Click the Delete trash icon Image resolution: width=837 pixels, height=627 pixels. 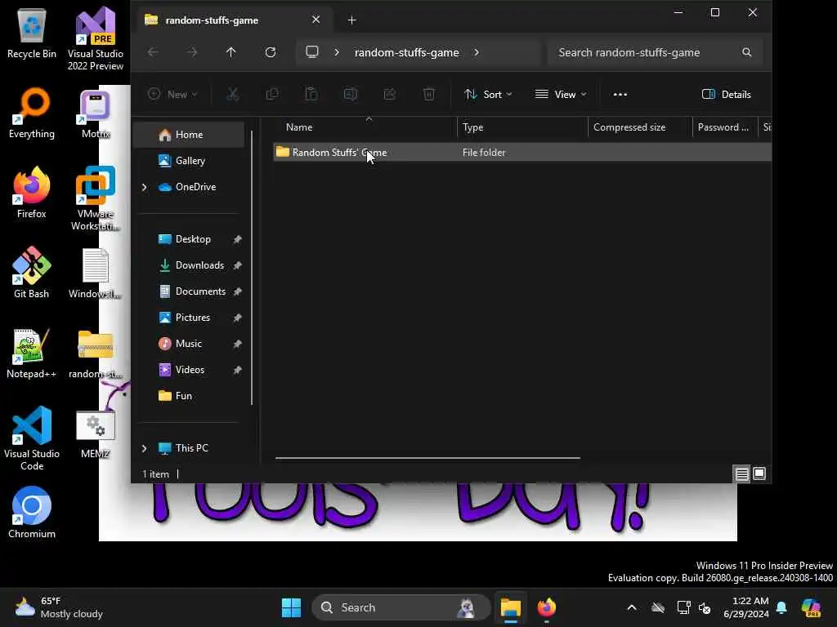click(428, 95)
